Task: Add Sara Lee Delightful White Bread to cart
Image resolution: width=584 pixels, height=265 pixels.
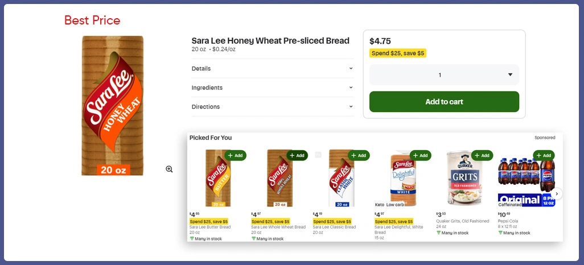Action: click(x=420, y=155)
